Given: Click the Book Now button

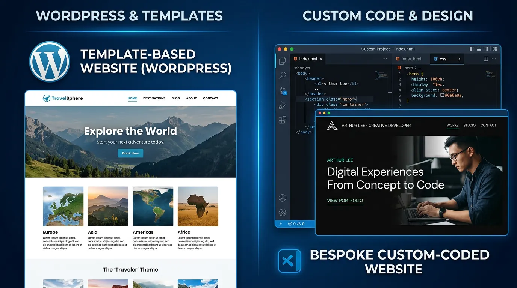Looking at the screenshot, I should point(130,153).
